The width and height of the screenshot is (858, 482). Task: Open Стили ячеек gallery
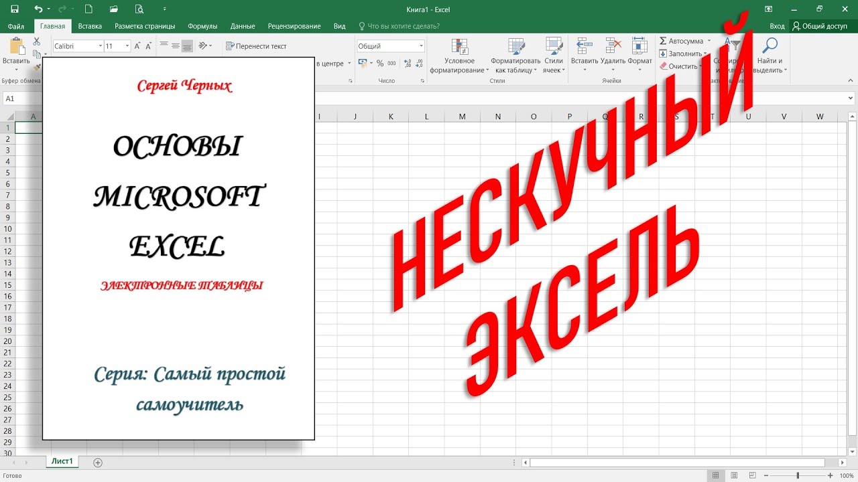[554, 56]
